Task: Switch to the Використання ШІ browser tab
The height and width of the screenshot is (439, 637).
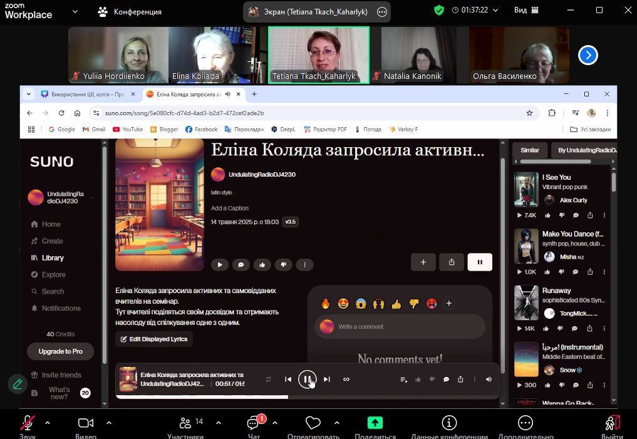Action: 88,94
